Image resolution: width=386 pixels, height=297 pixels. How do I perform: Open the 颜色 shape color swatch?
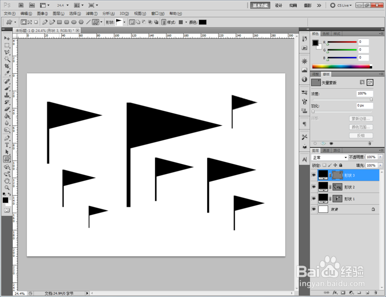pyautogui.click(x=202, y=22)
